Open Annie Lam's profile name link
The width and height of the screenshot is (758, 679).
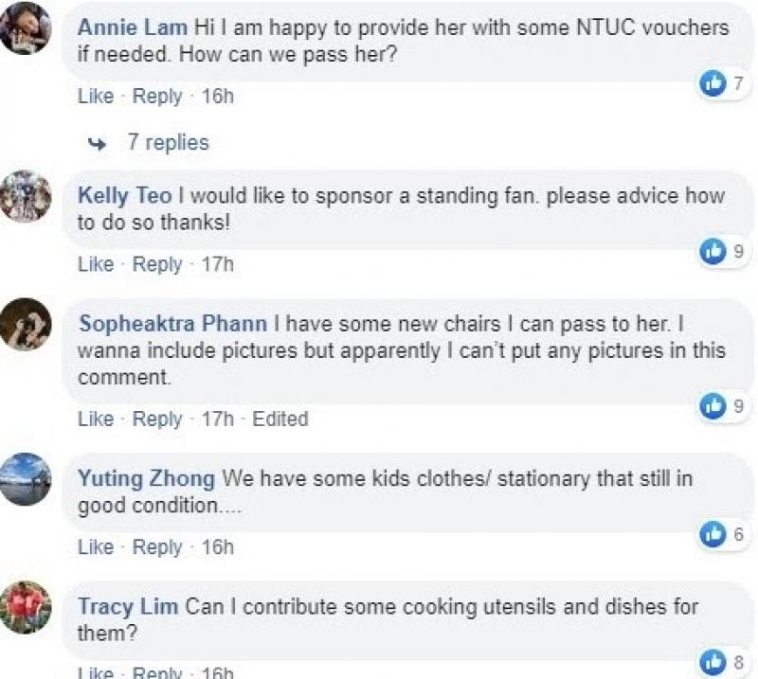[x=133, y=27]
